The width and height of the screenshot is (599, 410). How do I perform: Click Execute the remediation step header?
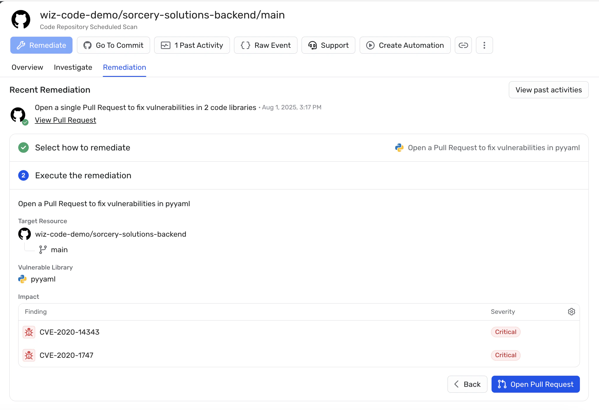(x=299, y=175)
